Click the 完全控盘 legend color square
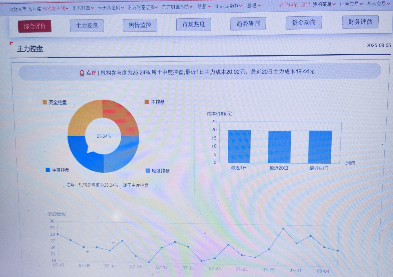The height and width of the screenshot is (277, 393). (x=45, y=102)
